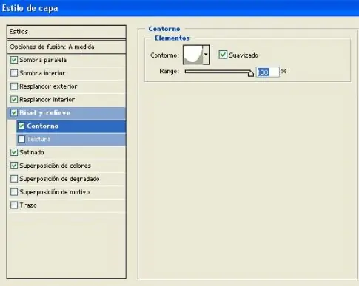Select Superposición de colores label
The height and width of the screenshot is (286, 359).
coord(55,166)
